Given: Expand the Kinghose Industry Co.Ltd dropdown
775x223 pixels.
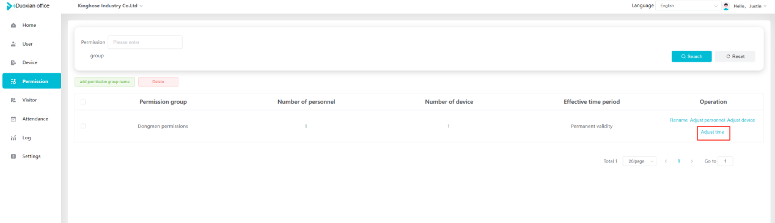Looking at the screenshot, I should 111,5.
